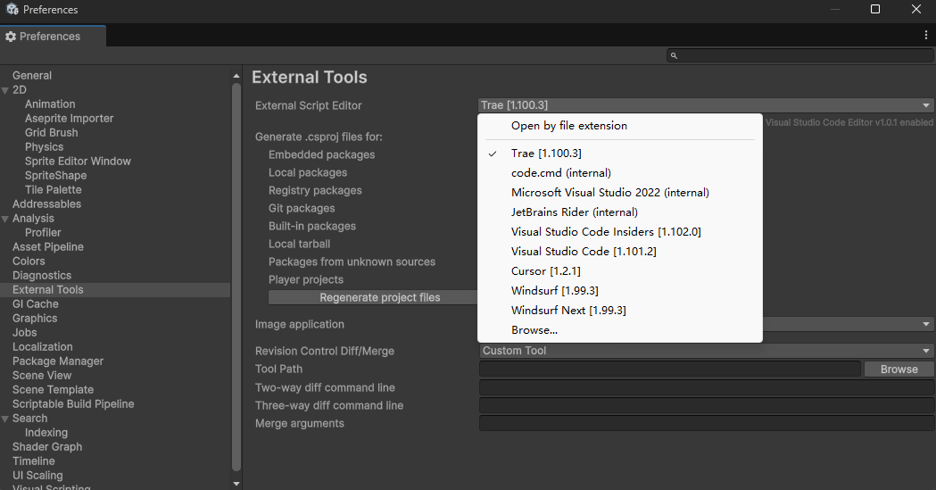This screenshot has height=490, width=936.
Task: Open Aseprite Importer settings
Action: (x=70, y=119)
